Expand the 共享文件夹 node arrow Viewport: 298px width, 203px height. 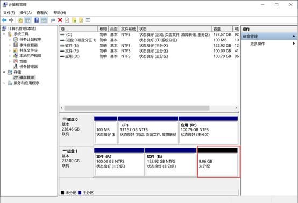[10, 50]
